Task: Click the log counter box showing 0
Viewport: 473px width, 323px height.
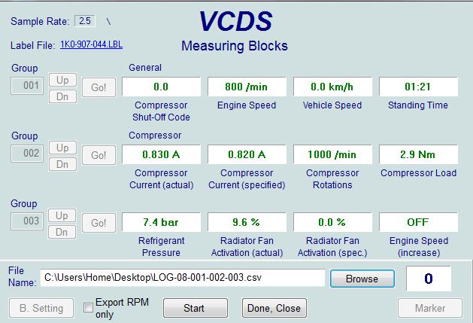Action: [x=429, y=279]
